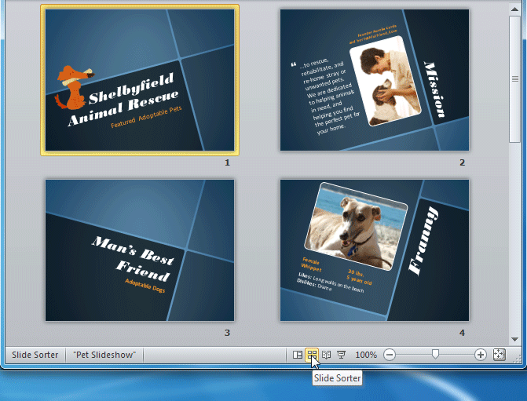Fit slide to current window icon
527x401 pixels.
pos(499,355)
